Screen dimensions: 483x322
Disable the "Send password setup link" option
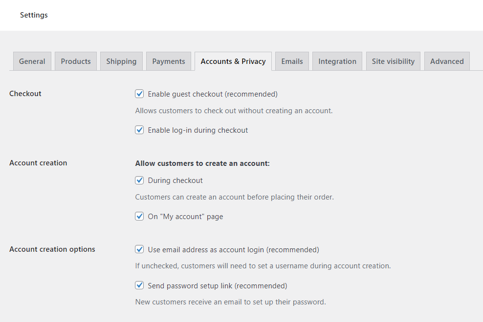click(139, 285)
